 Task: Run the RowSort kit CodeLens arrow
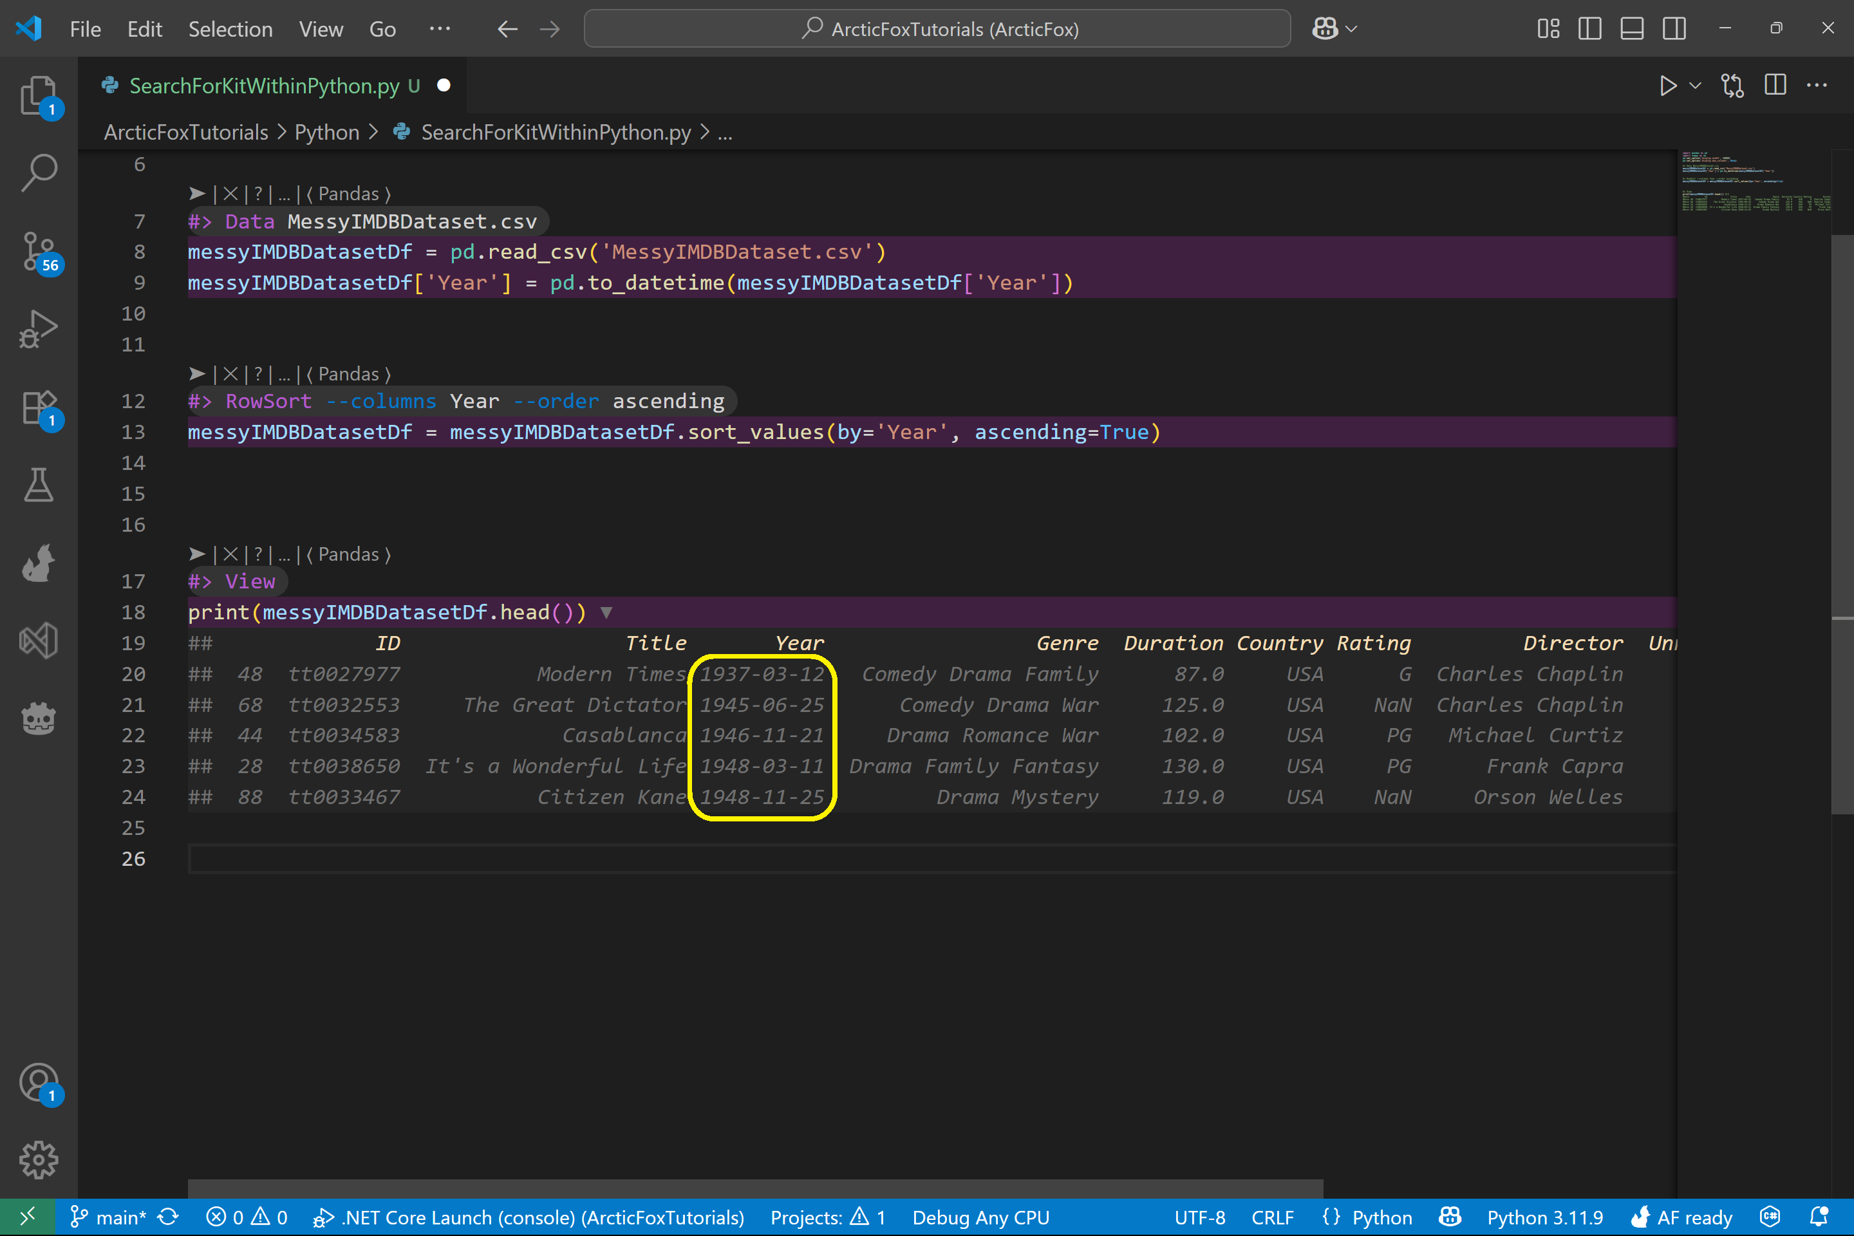tap(197, 375)
